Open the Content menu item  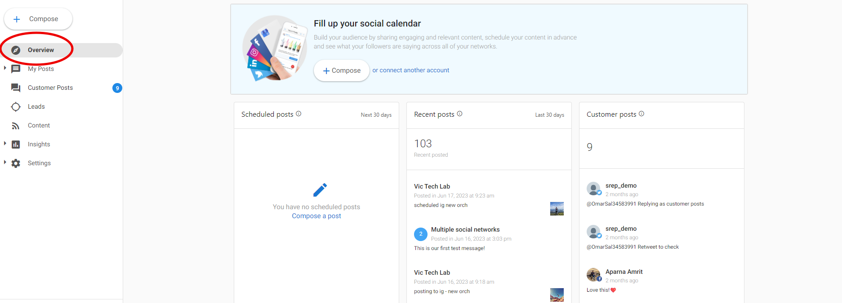pos(39,126)
